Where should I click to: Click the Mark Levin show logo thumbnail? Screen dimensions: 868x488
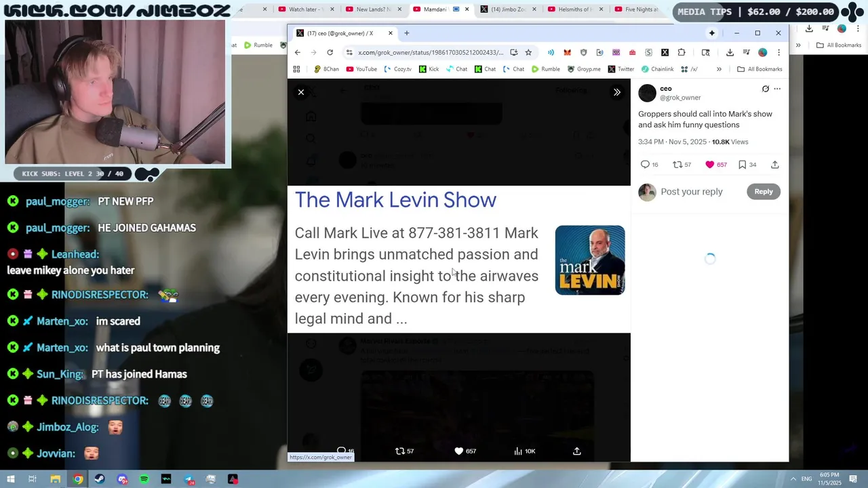tap(590, 260)
